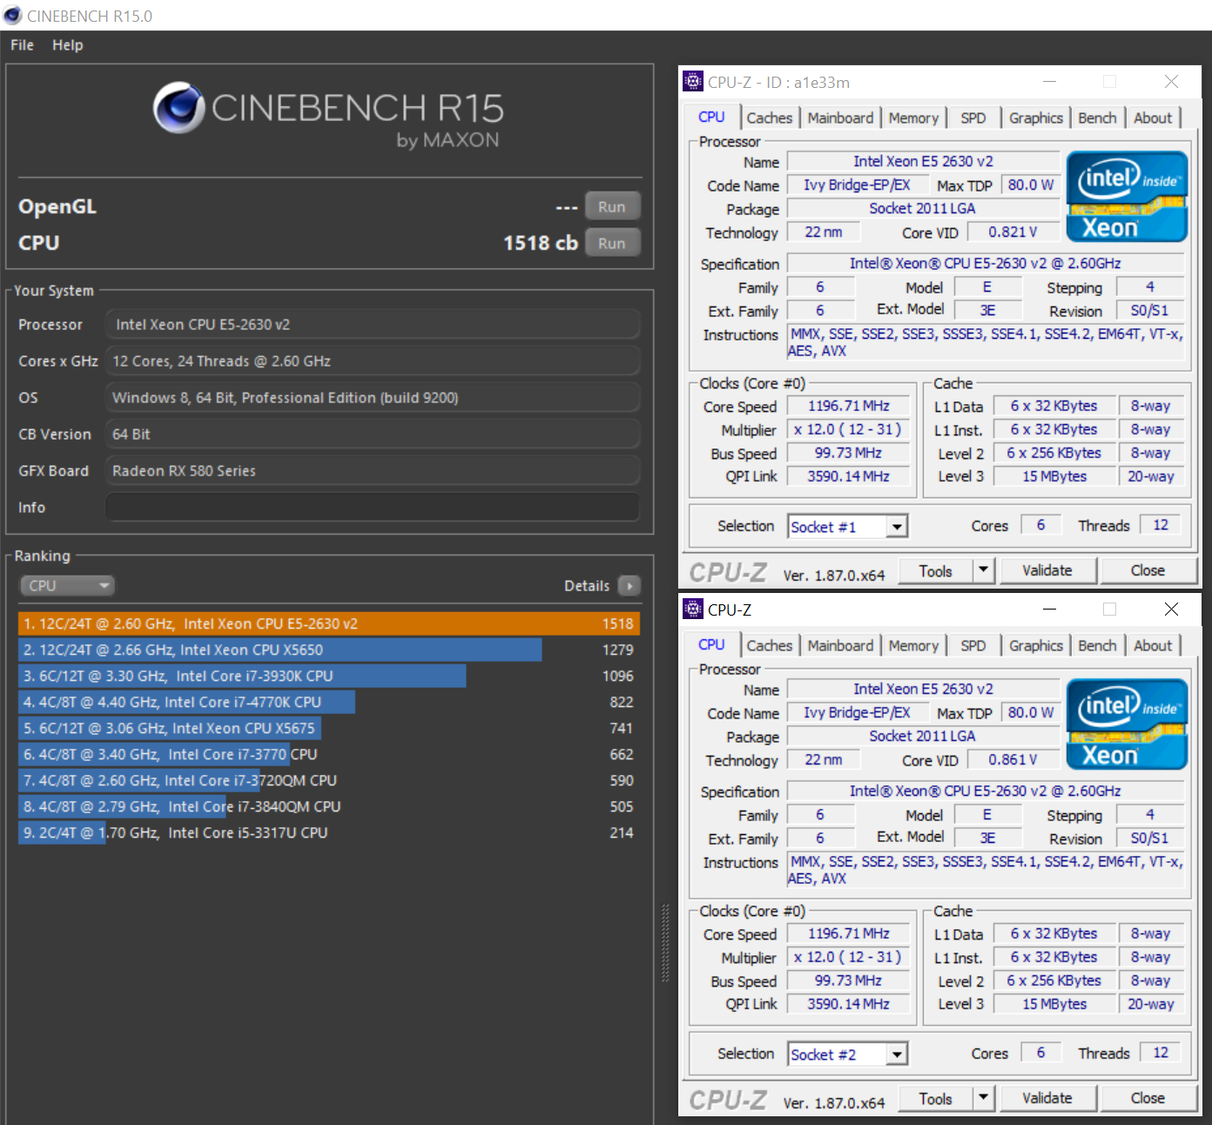1212x1125 pixels.
Task: Click Close button in lower CPU-Z window
Action: point(1148,1098)
